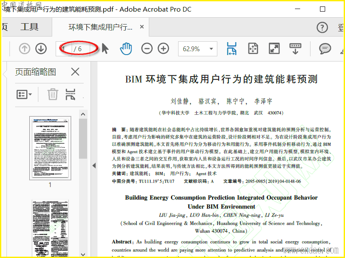345x258 pixels.
Task: Maximize the Acrobat window
Action: point(322,9)
